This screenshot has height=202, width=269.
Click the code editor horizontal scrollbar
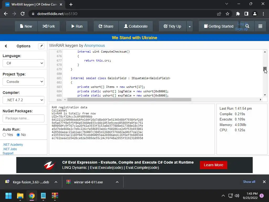129,99
